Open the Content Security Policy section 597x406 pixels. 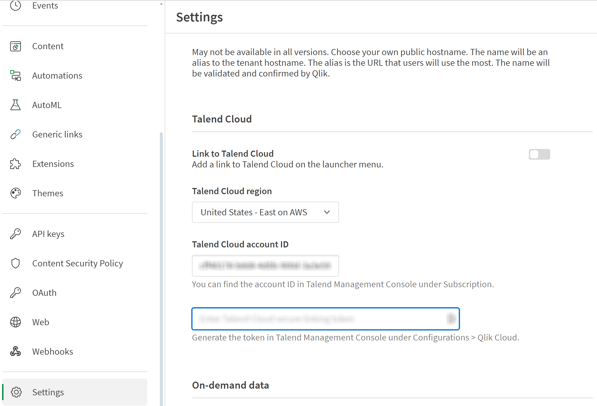[x=77, y=263]
